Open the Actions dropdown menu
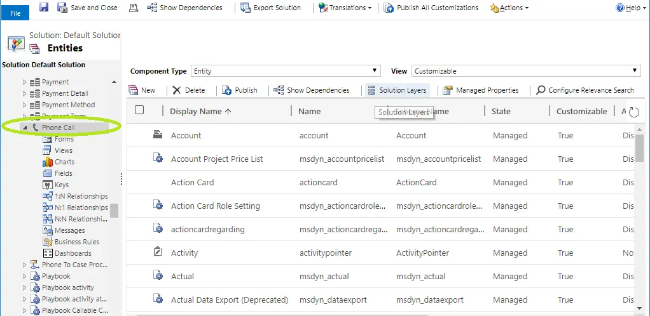The width and height of the screenshot is (650, 316). 509,8
